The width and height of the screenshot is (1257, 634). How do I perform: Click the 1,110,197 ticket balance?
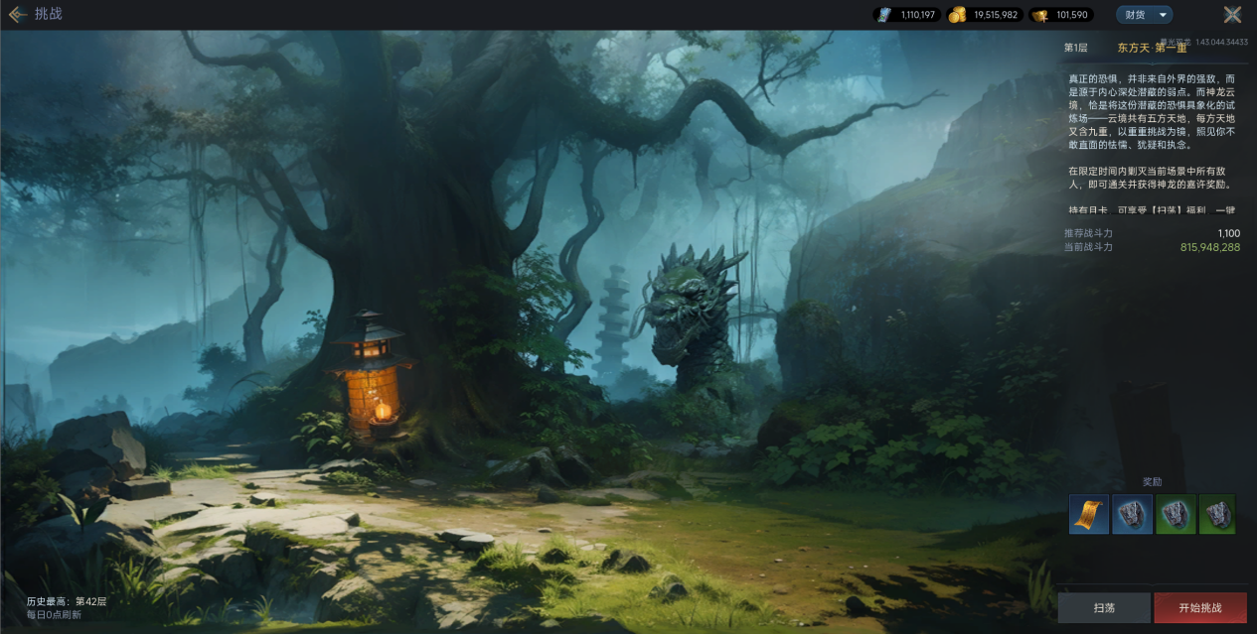pos(918,15)
